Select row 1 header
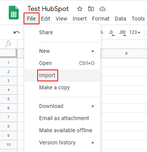The image size is (147, 152). pyautogui.click(x=8, y=63)
